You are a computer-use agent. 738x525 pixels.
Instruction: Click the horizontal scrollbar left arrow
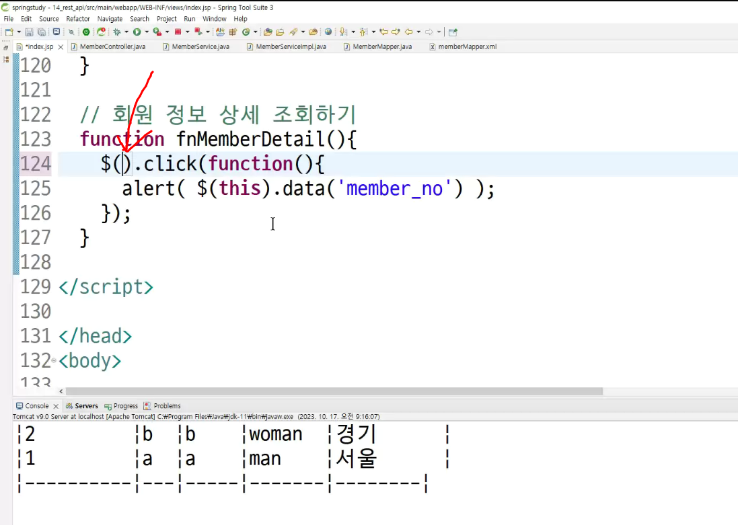point(61,391)
